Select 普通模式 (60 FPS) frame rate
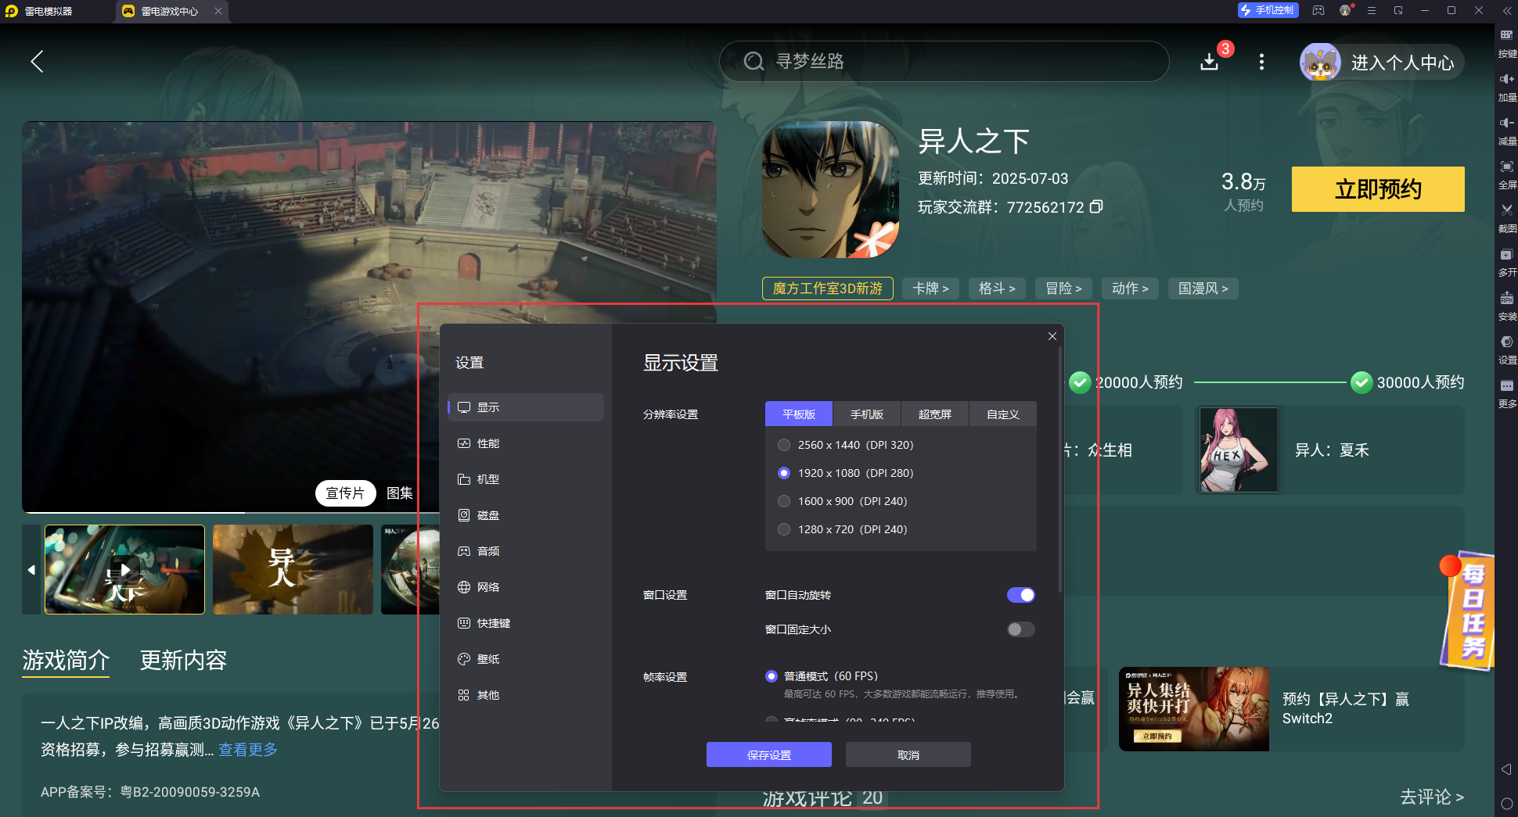This screenshot has height=817, width=1518. [772, 676]
